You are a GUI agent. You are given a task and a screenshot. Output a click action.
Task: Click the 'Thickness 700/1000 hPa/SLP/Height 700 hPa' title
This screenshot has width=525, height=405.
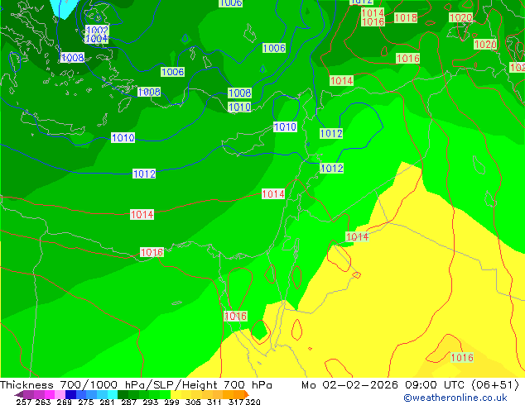(136, 385)
